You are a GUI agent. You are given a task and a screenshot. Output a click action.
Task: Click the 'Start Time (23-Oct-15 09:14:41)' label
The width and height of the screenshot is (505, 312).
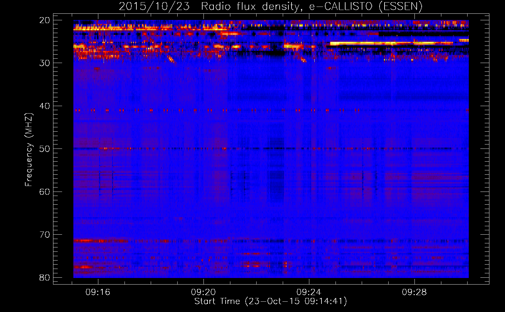271,301
